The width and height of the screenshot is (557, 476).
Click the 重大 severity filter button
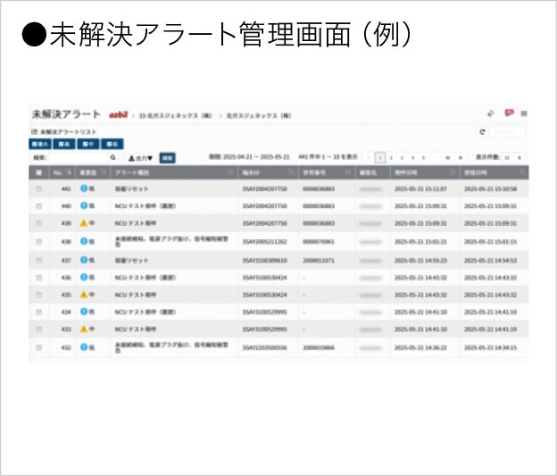pyautogui.click(x=40, y=144)
